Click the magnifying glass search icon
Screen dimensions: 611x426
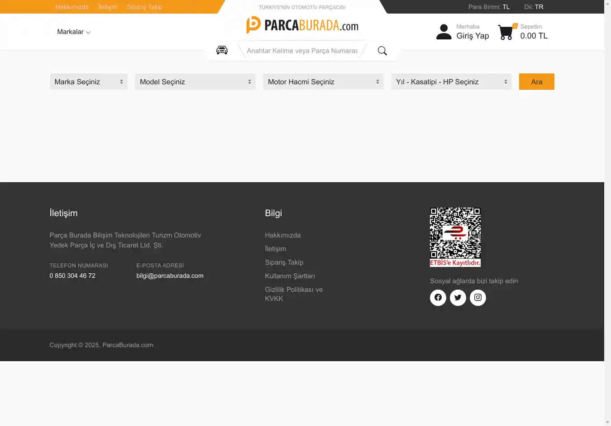pos(382,51)
